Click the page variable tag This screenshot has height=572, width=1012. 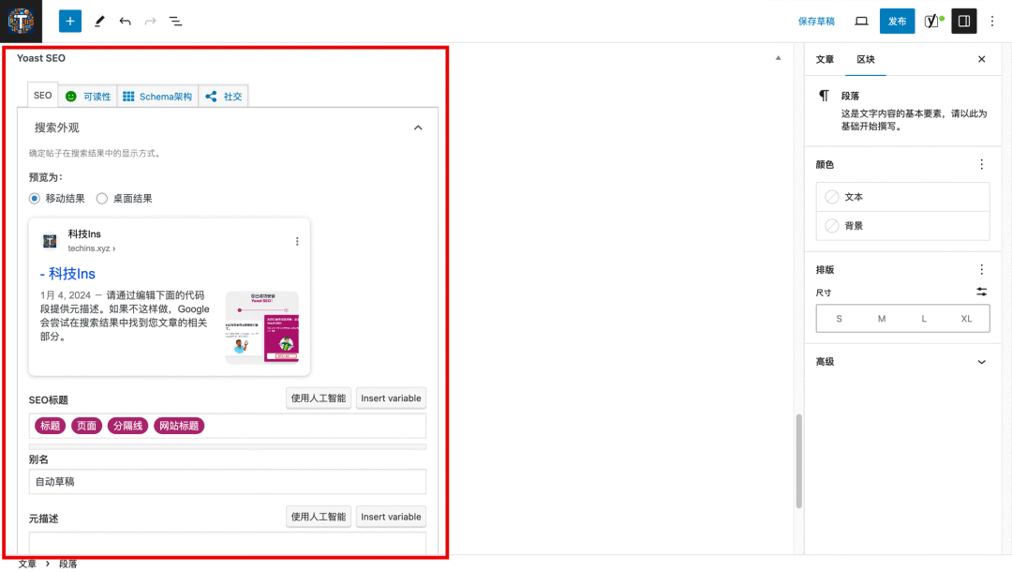(86, 426)
